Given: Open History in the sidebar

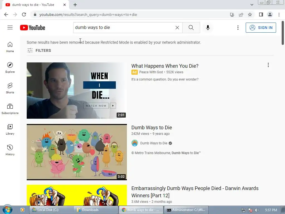Looking at the screenshot, I should coord(10,150).
